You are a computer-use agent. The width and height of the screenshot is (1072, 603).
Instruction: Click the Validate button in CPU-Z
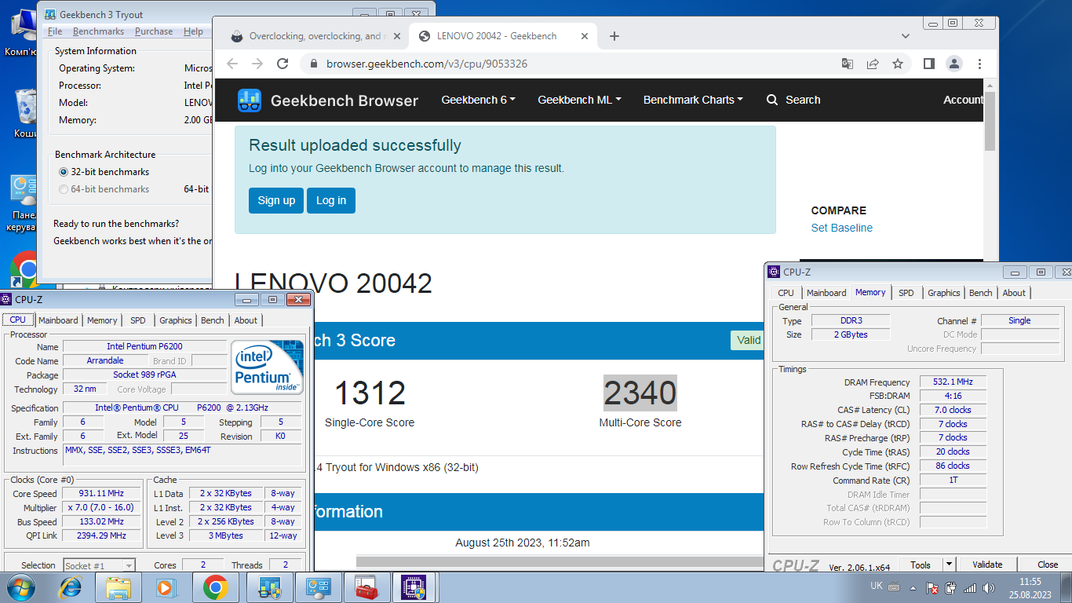(987, 565)
